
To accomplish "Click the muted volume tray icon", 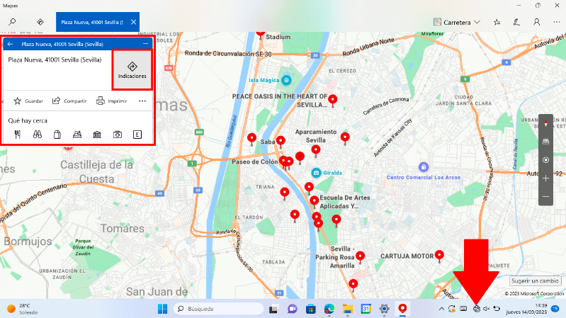I will [x=486, y=309].
